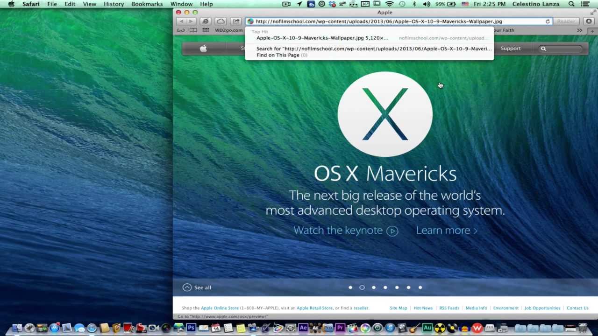Reload the page using the refresh icon
598x336 pixels.
[x=548, y=21]
